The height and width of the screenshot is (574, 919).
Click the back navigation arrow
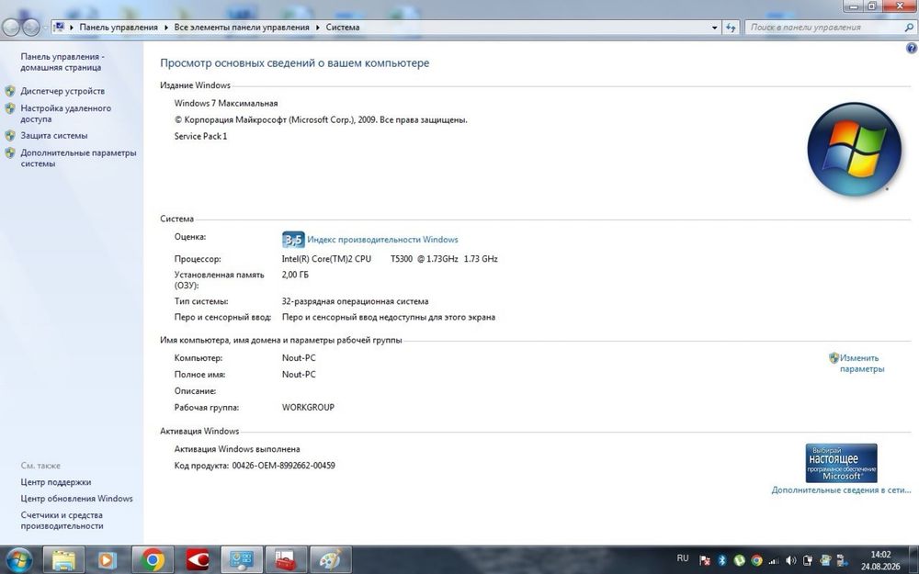tap(11, 27)
